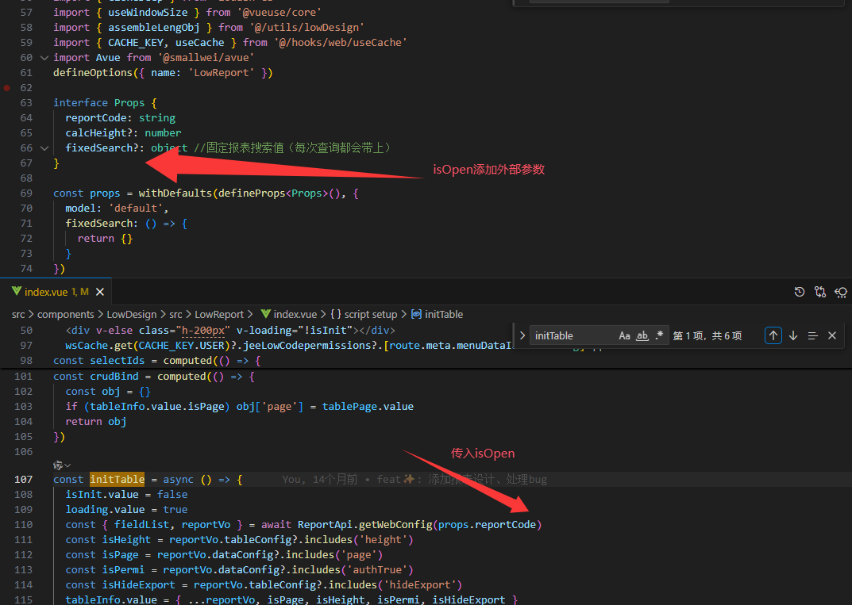
Task: Click the compare changes icon
Action: click(820, 292)
